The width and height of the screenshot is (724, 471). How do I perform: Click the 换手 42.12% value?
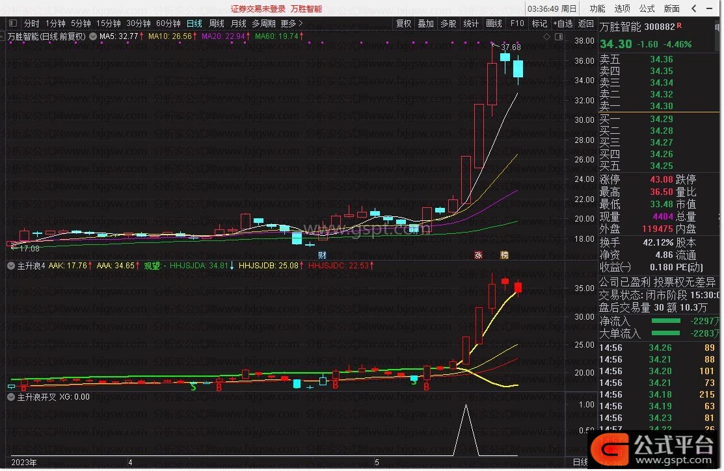coord(658,243)
